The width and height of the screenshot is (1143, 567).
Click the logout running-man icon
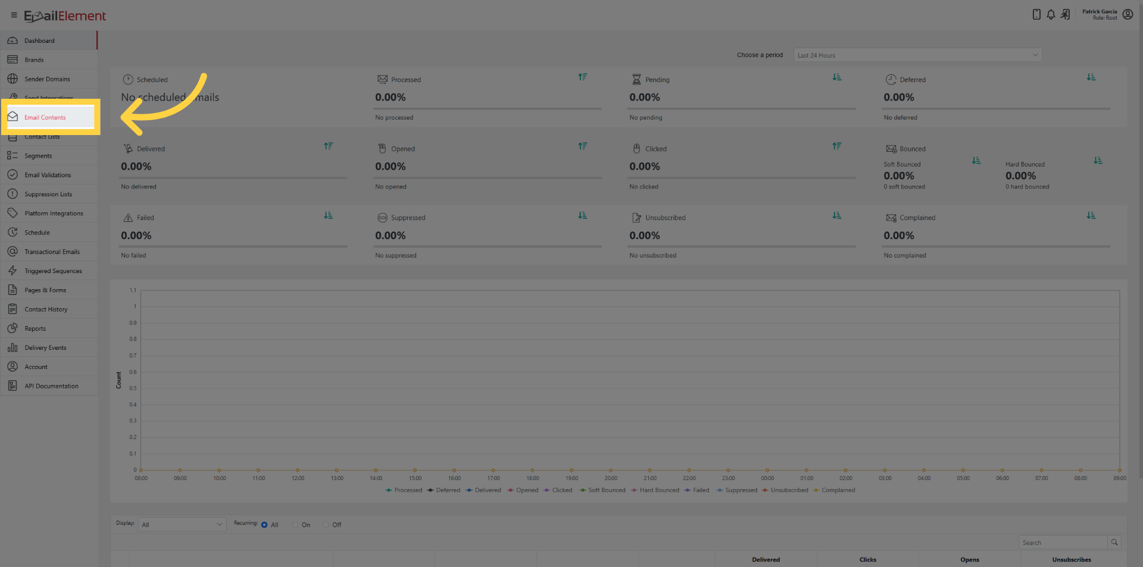(1065, 15)
